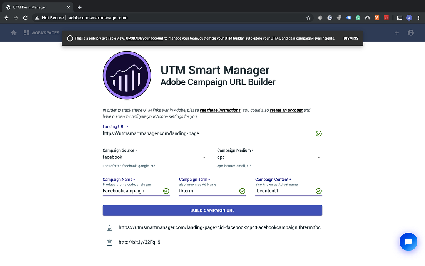Click the plus icon in the top app bar
Screen dimensions: 425x266
point(397,33)
